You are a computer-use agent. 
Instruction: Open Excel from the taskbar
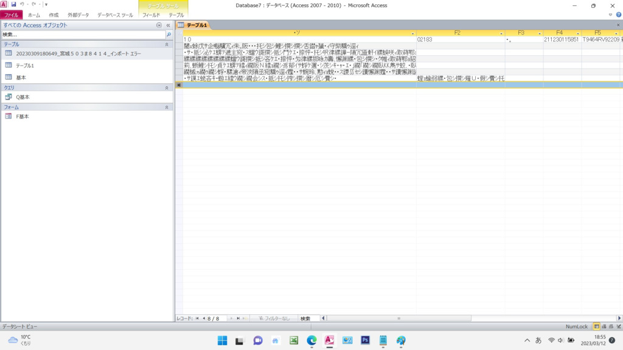(x=294, y=340)
